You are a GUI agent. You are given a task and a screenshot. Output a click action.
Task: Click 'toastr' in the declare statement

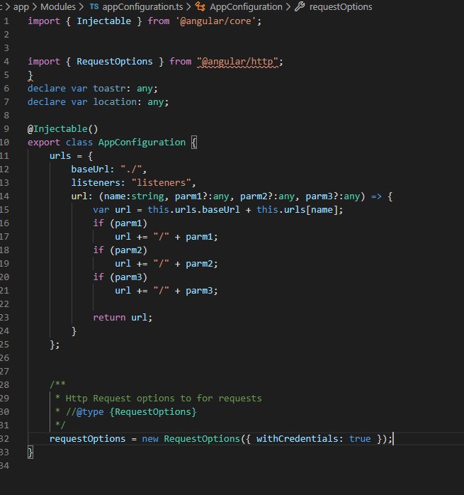click(x=109, y=89)
